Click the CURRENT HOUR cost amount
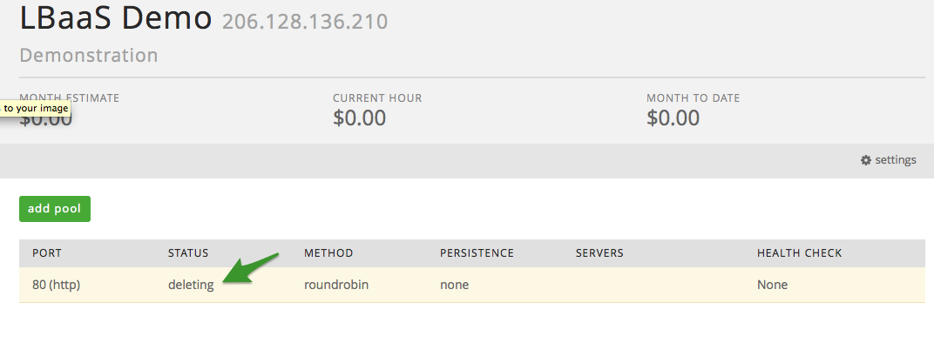 tap(359, 118)
